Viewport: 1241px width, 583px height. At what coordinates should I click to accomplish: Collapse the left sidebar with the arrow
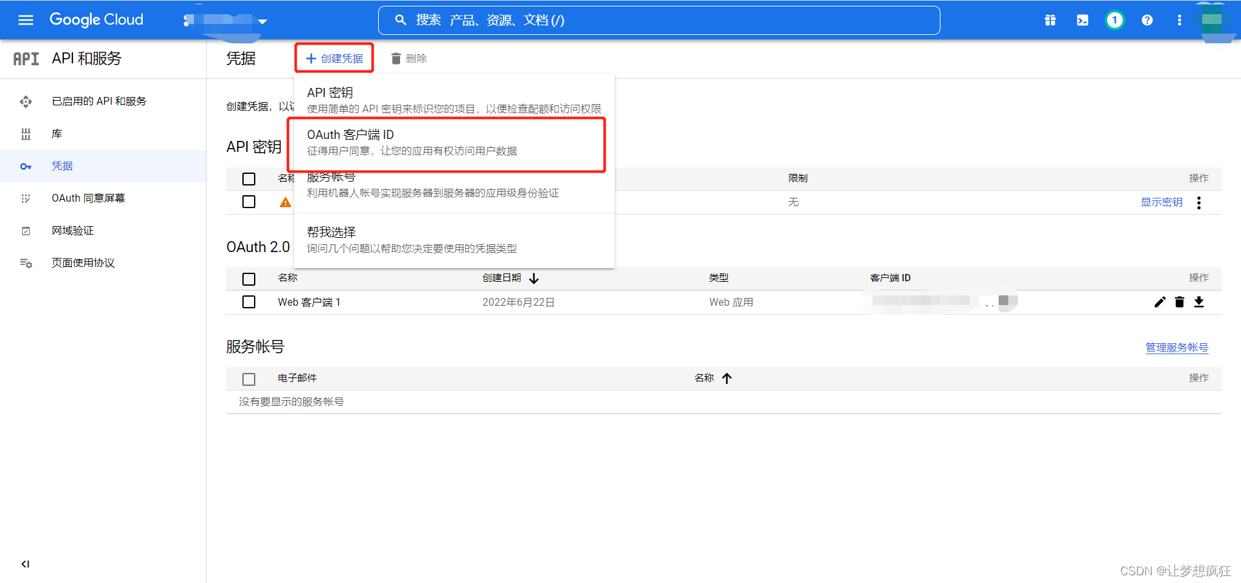pyautogui.click(x=25, y=564)
